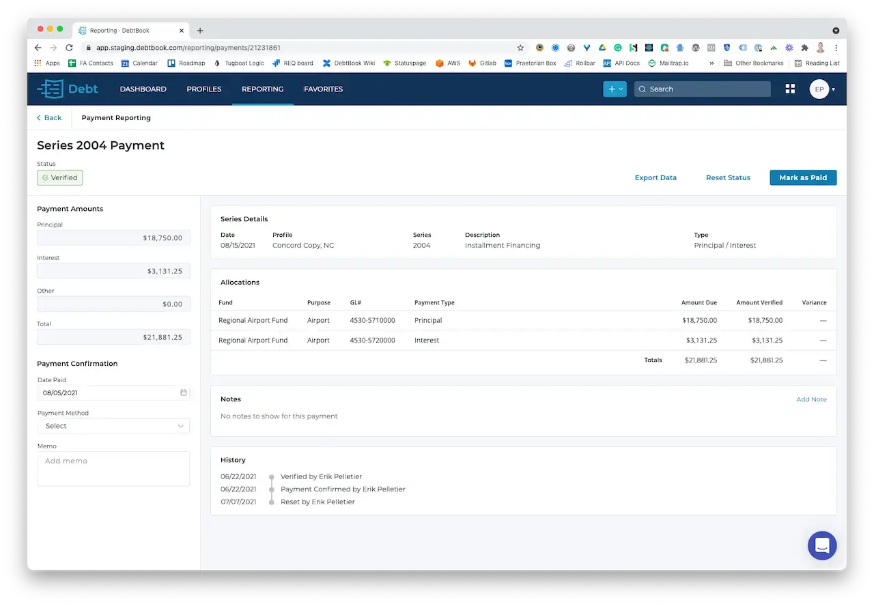
Task: Open the Payment Method select dropdown
Action: pos(113,426)
